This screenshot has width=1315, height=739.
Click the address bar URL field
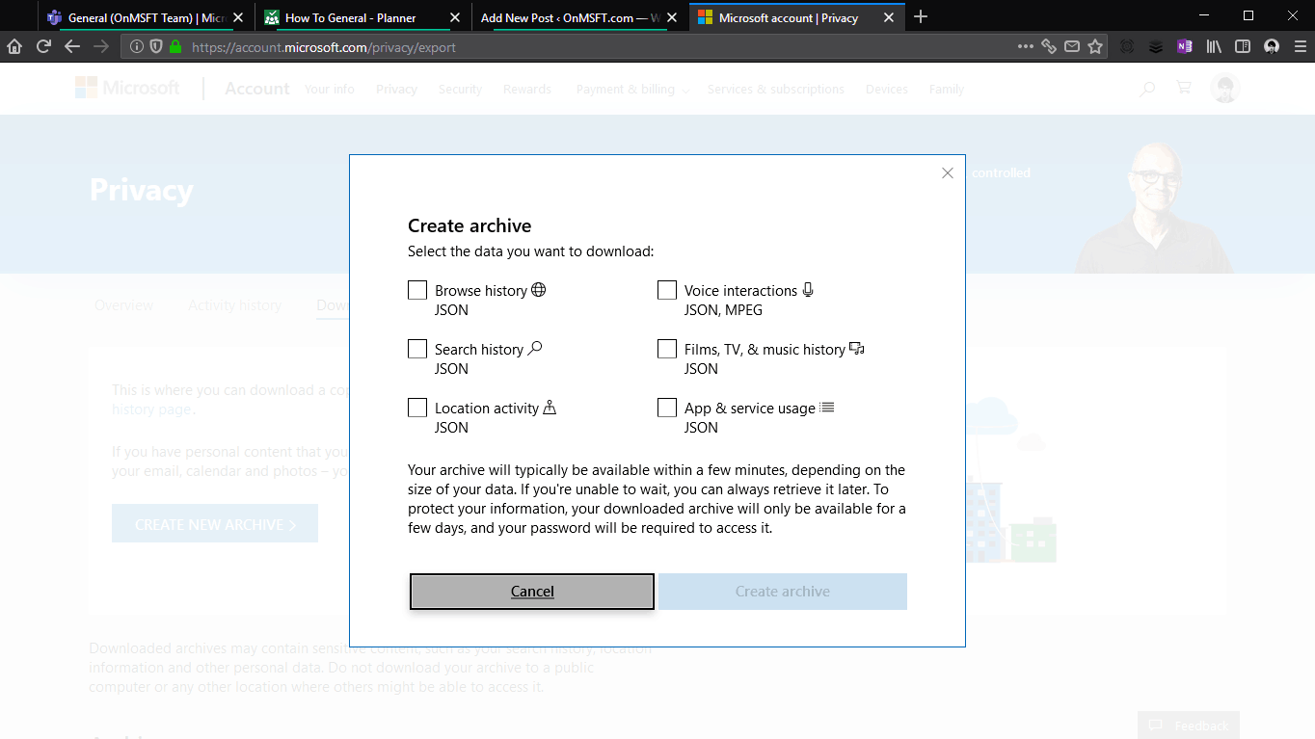tap(598, 46)
